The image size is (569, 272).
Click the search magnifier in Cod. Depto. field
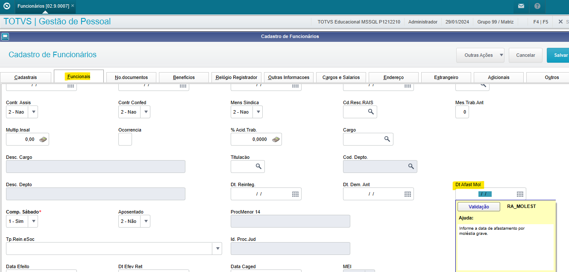pos(411,167)
